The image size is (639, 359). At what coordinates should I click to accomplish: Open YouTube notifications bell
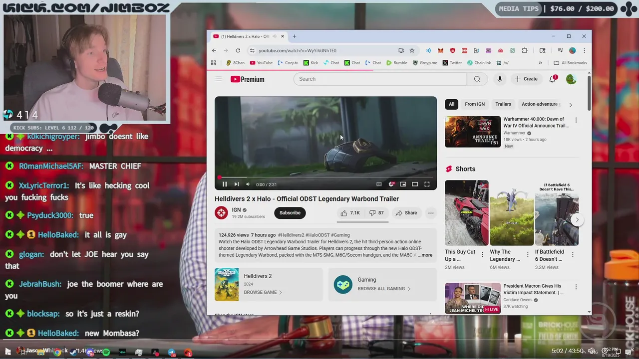553,79
